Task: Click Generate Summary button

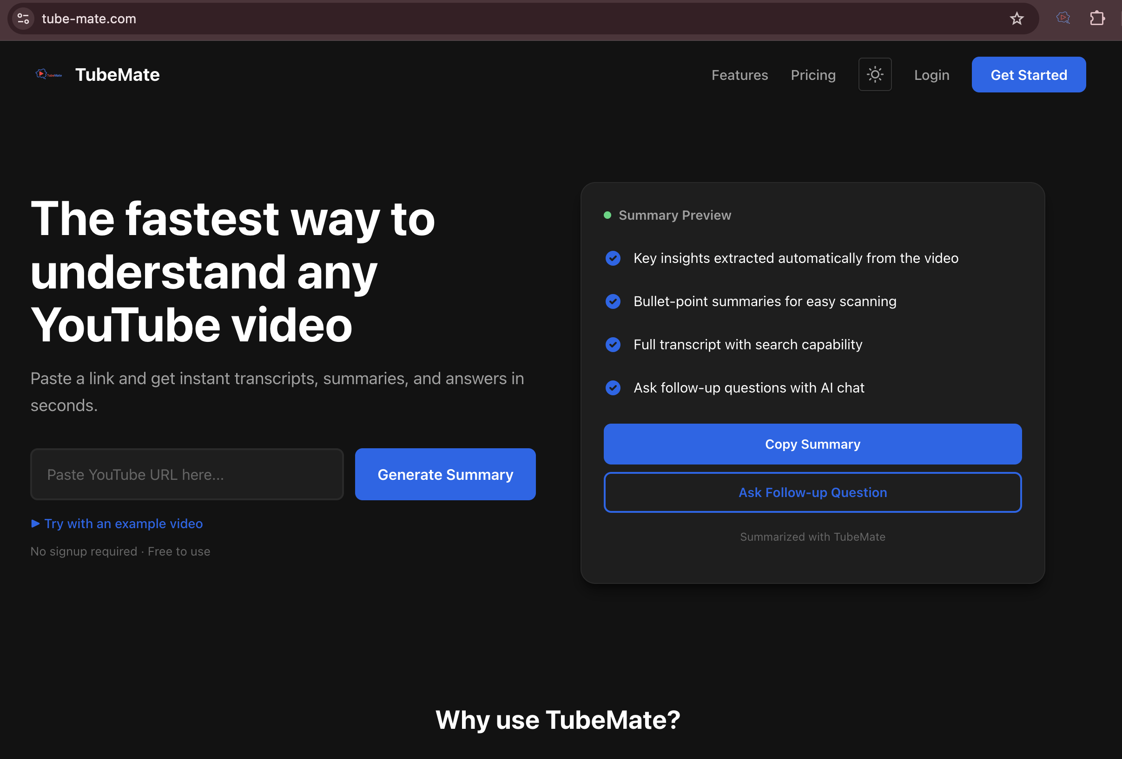Action: coord(445,474)
